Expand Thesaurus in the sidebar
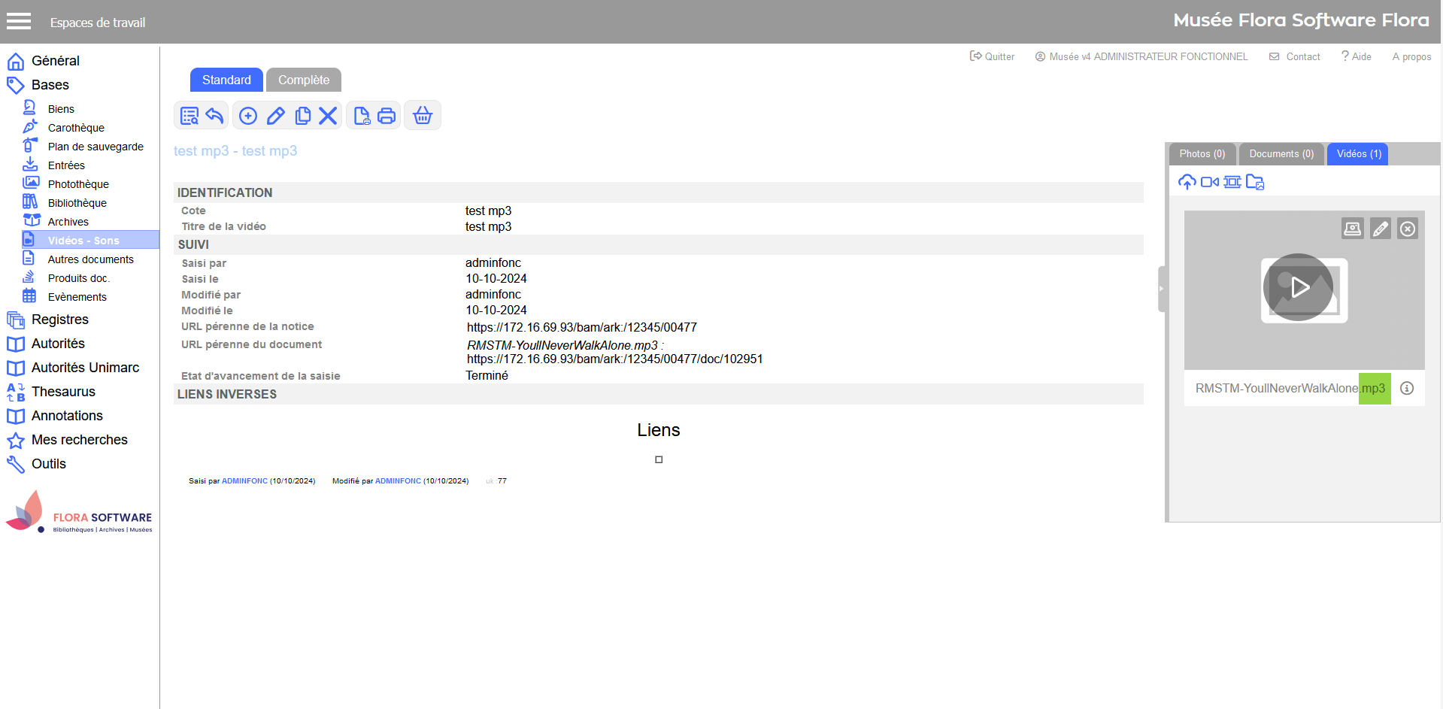 pos(63,392)
